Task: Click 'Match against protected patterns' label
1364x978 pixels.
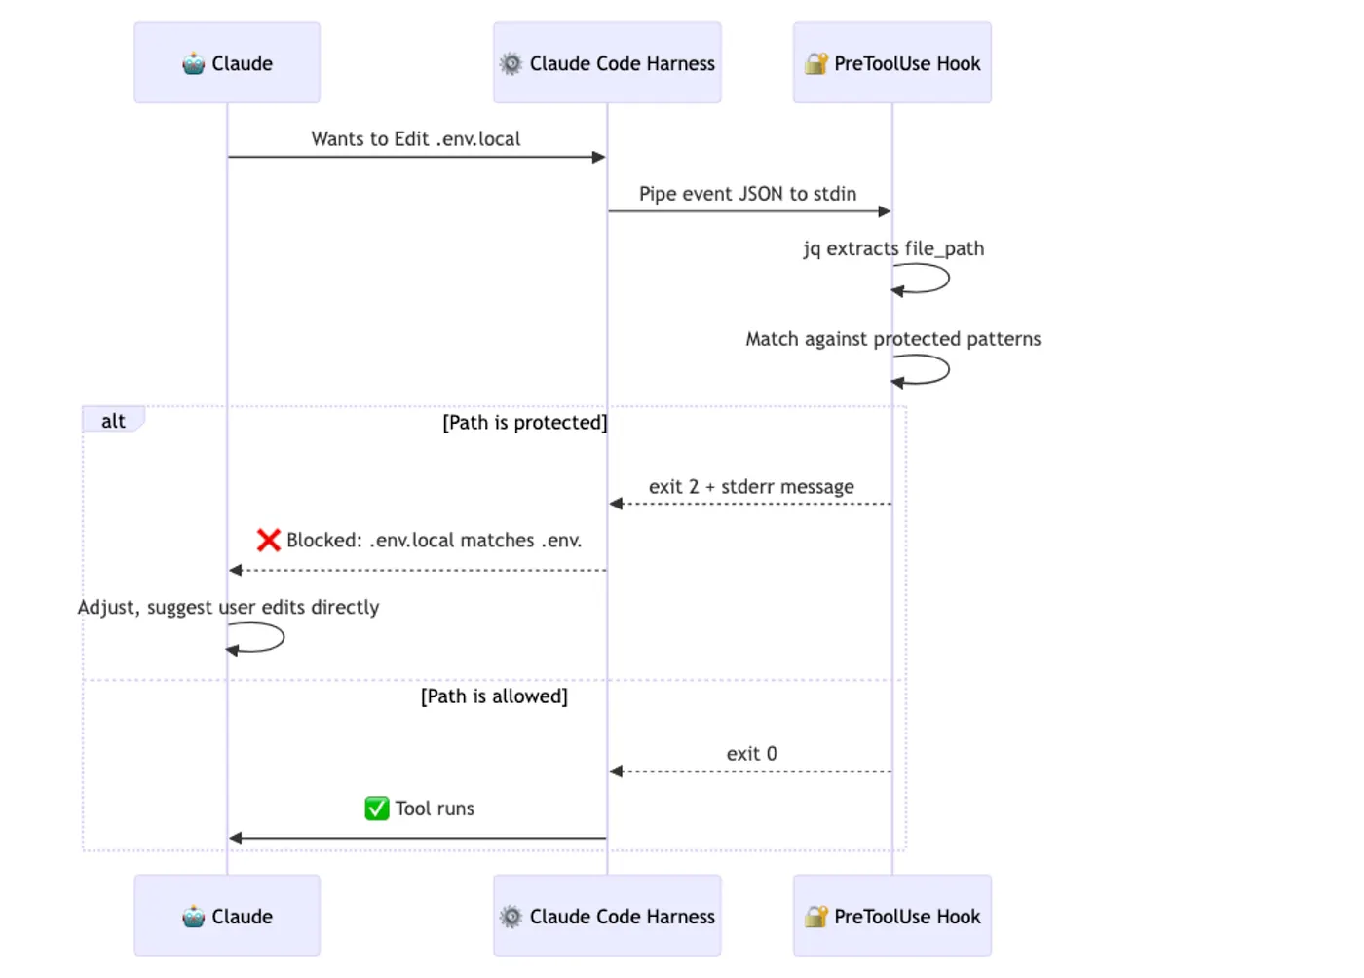Action: tap(893, 339)
